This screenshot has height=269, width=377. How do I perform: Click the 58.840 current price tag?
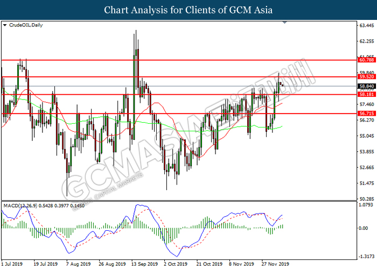coord(366,86)
